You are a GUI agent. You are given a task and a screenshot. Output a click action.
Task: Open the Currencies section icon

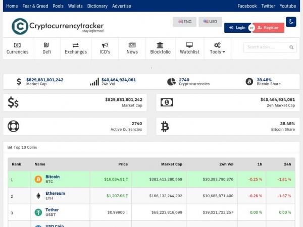coord(17,45)
